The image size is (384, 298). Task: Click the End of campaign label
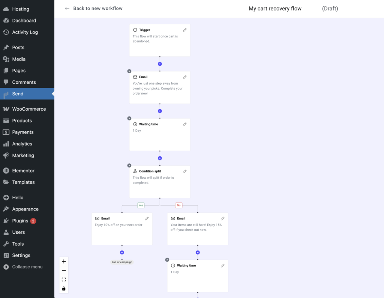click(x=122, y=262)
